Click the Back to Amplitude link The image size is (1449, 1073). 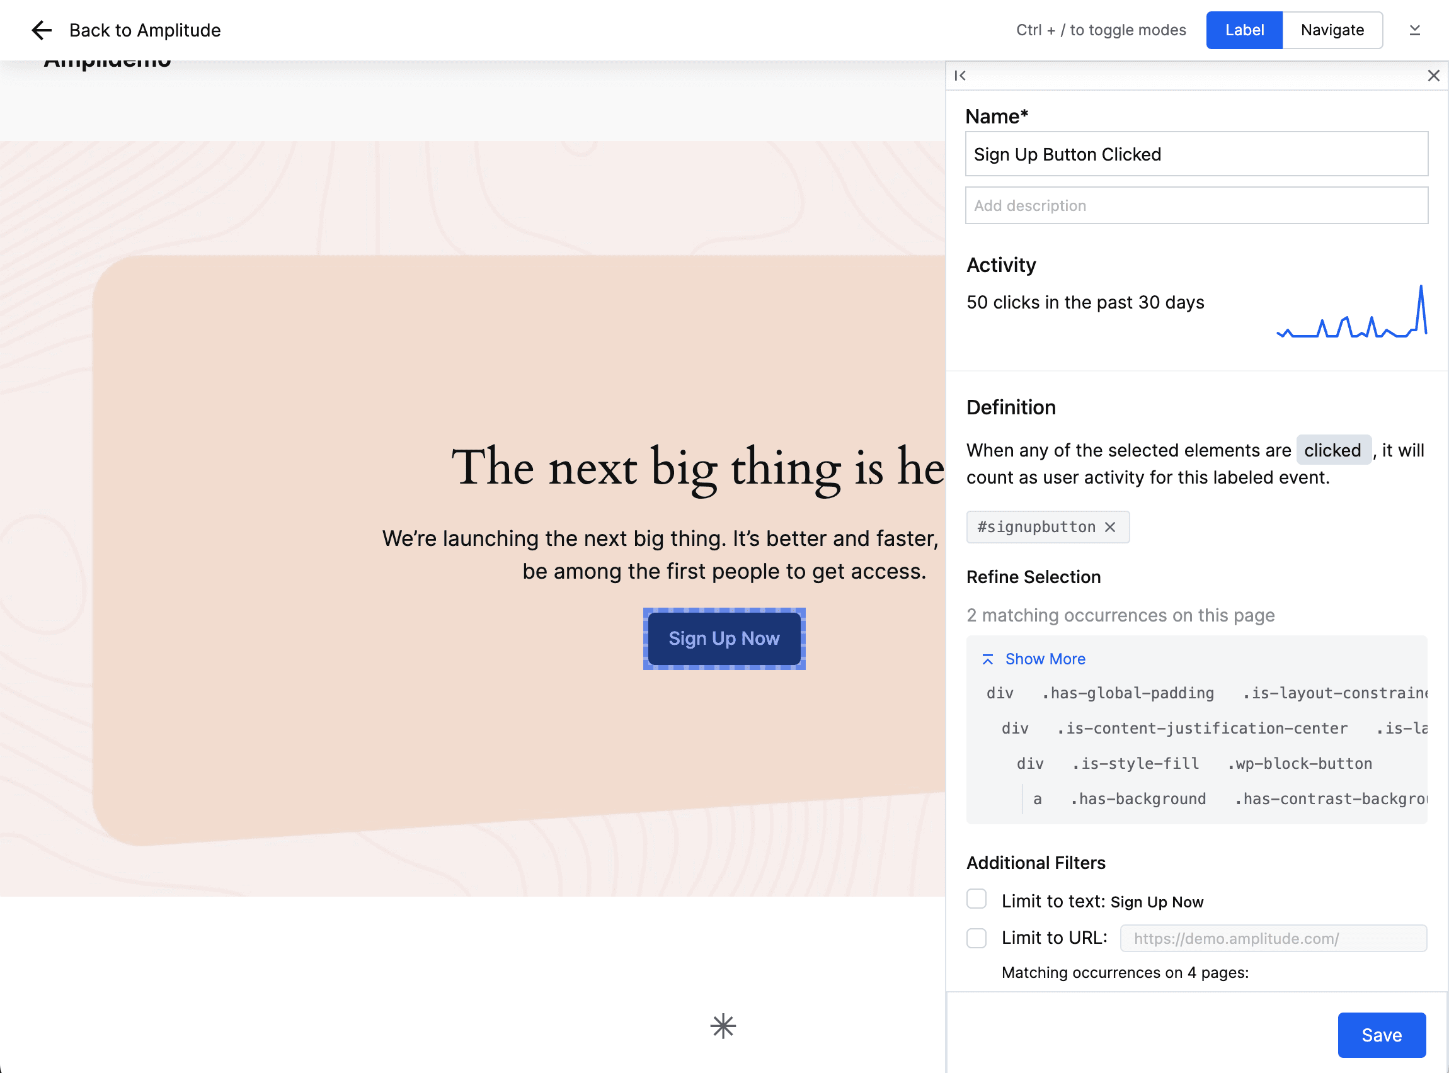click(x=144, y=30)
